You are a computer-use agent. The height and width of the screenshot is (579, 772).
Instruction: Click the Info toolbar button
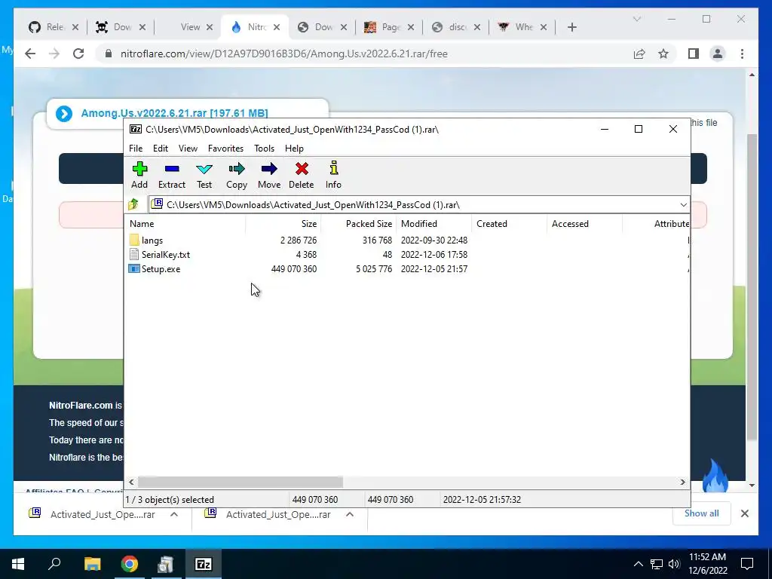pyautogui.click(x=333, y=175)
